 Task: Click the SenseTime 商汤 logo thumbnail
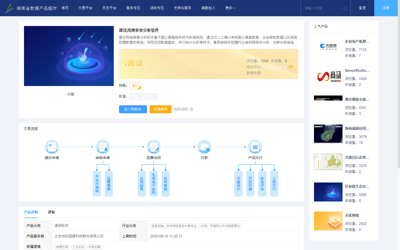(x=328, y=76)
